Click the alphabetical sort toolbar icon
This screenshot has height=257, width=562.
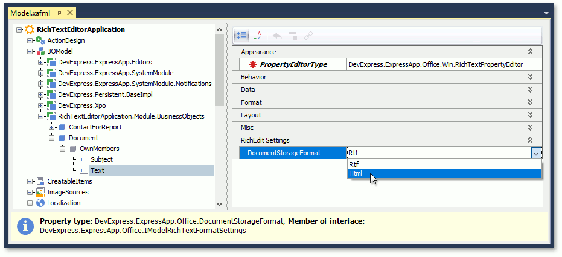(257, 36)
